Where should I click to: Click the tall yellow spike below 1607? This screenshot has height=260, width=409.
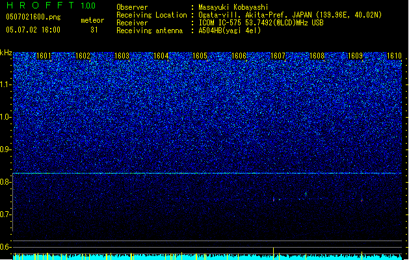273,253
